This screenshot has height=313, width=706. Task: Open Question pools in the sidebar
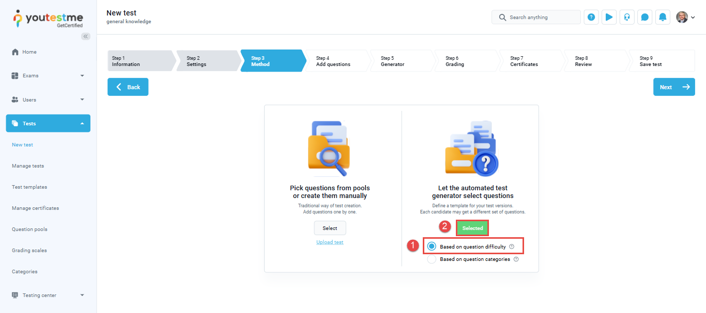(x=29, y=229)
